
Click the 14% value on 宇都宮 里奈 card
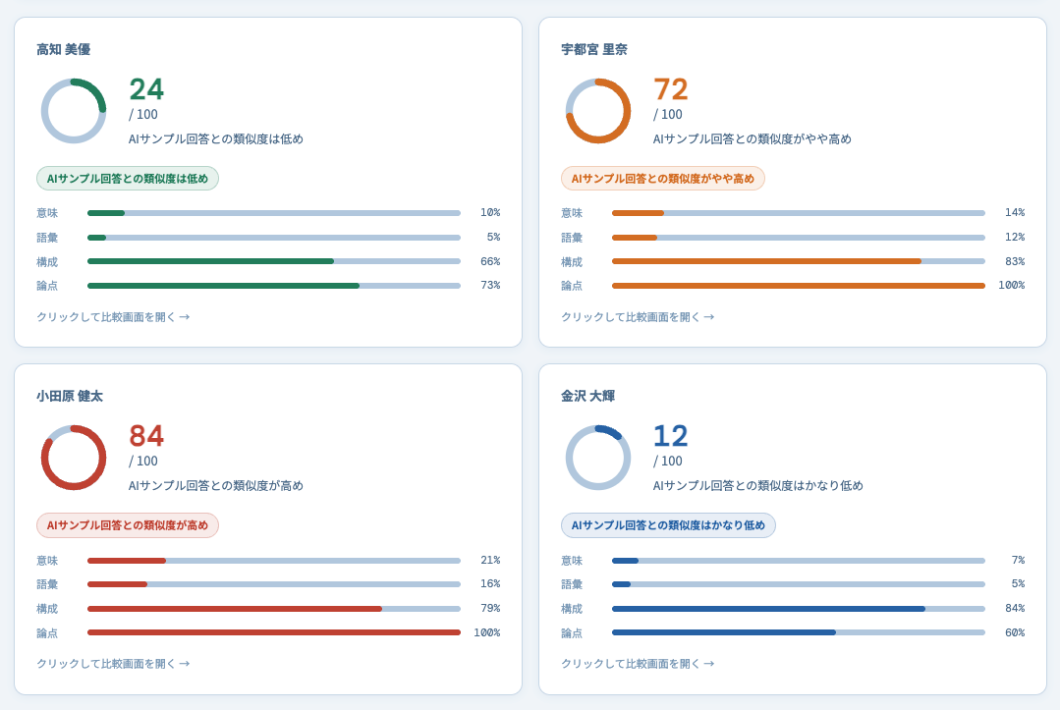click(1016, 213)
